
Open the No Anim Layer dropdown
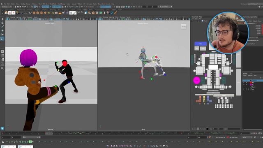(x=234, y=137)
